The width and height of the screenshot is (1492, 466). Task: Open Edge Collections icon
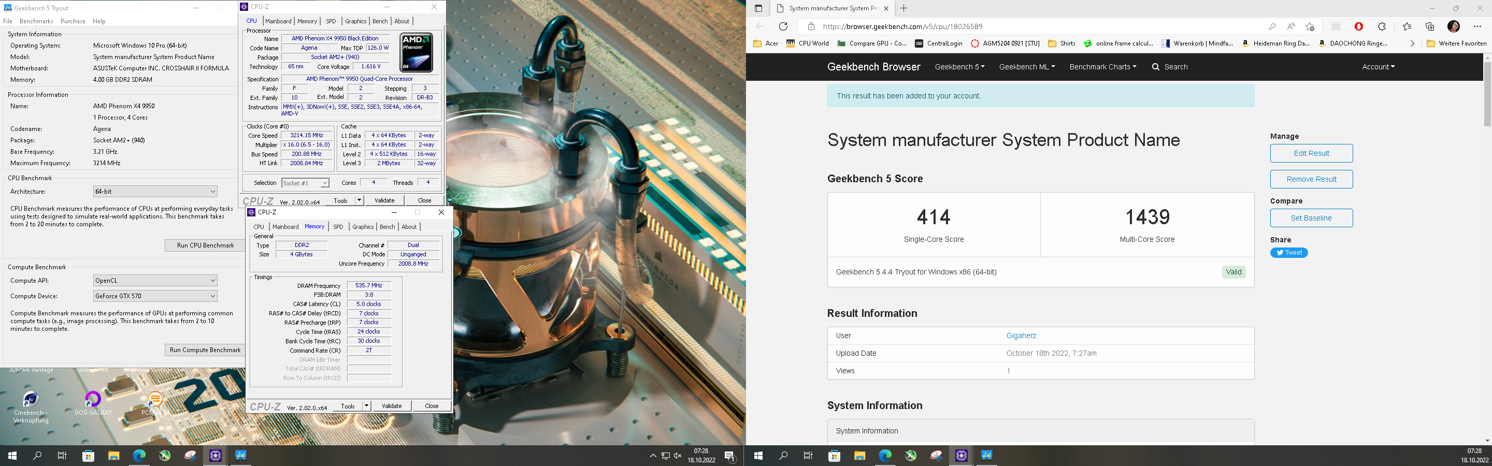1430,26
